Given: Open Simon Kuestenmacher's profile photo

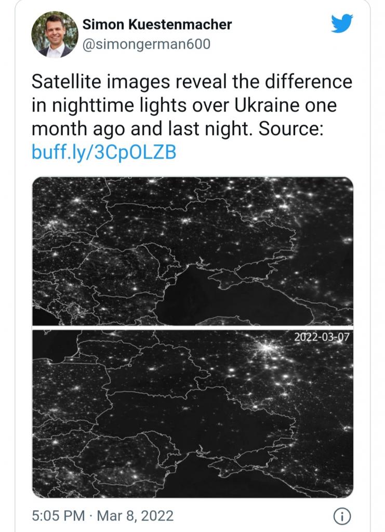Looking at the screenshot, I should click(55, 35).
